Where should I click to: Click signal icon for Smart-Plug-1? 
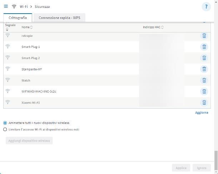(8, 46)
